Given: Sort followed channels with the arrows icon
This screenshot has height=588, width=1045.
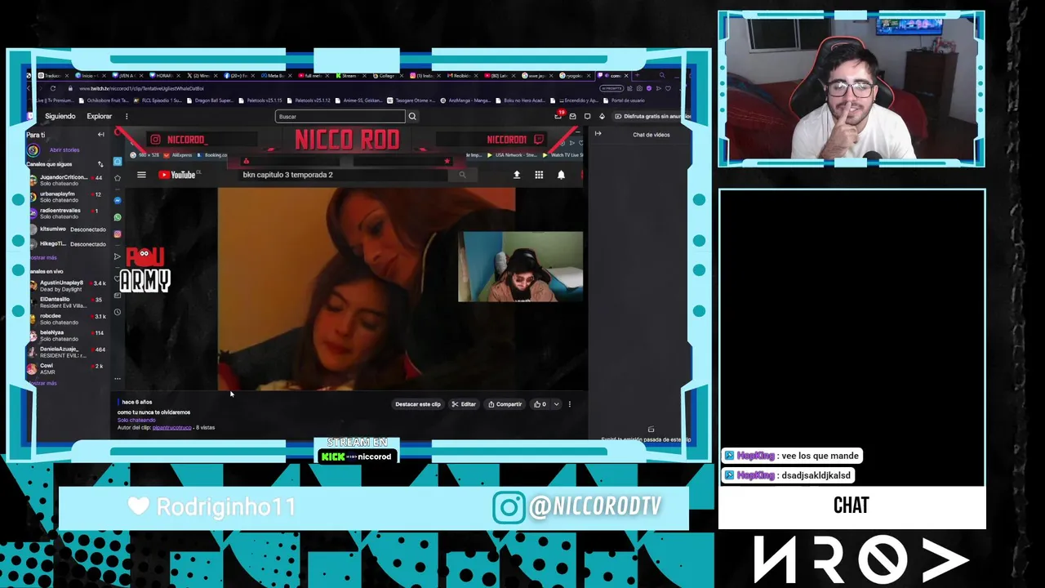Looking at the screenshot, I should pyautogui.click(x=100, y=164).
